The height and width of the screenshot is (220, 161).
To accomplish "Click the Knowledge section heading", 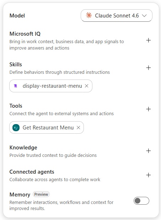I will pyautogui.click(x=23, y=148).
